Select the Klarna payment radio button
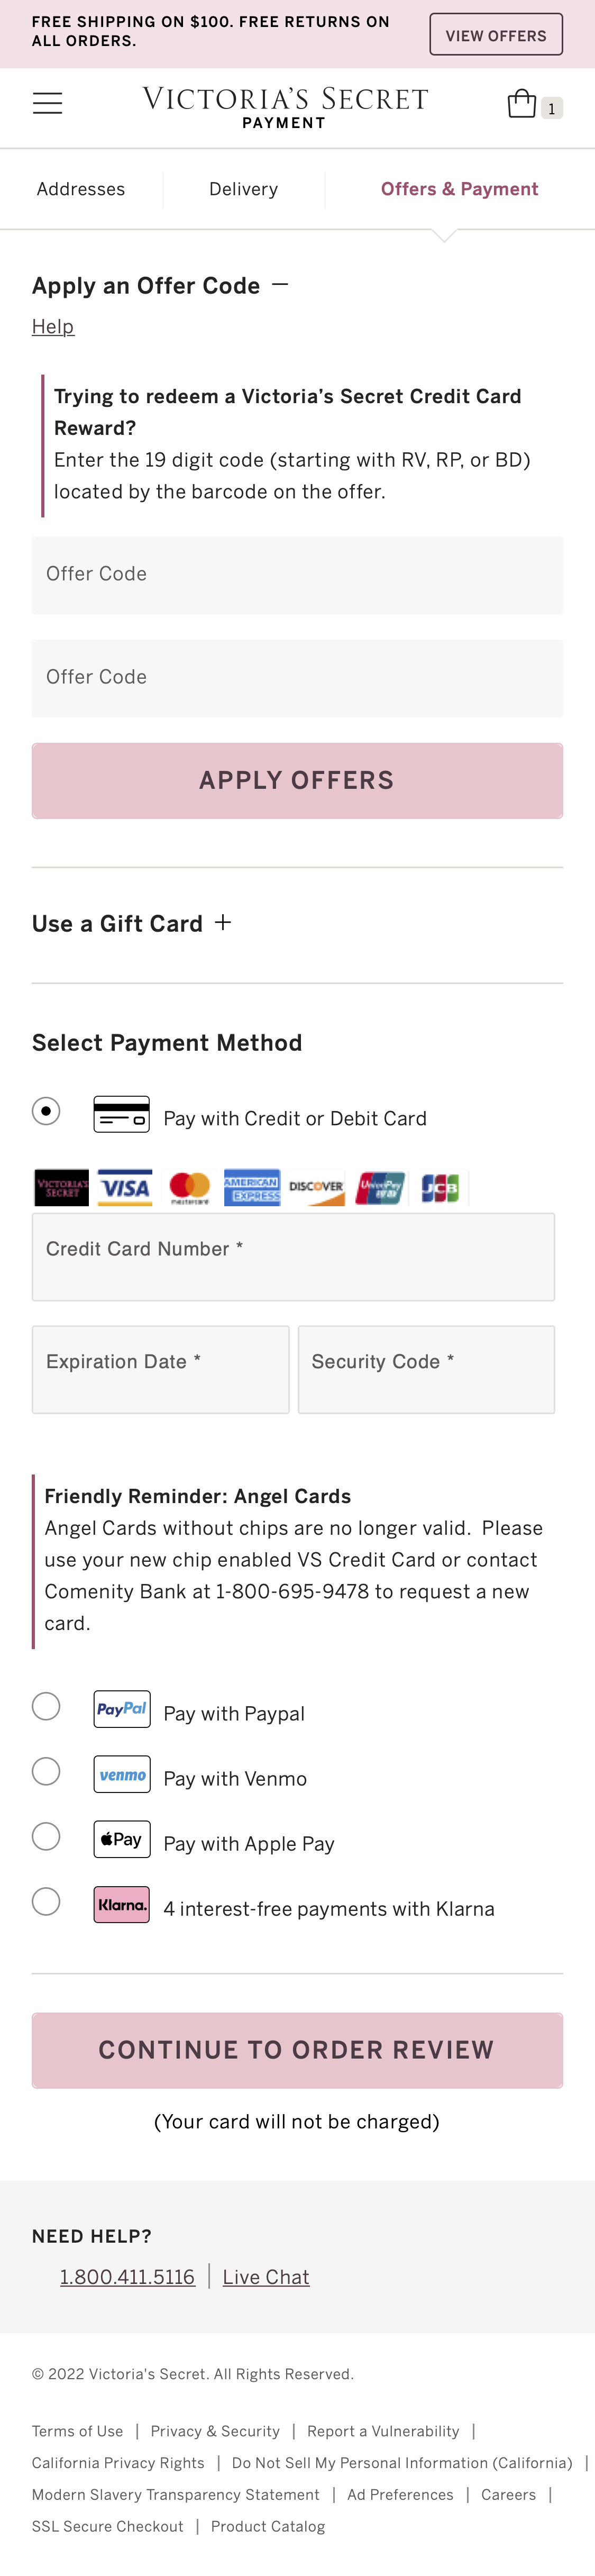 pos(45,1902)
